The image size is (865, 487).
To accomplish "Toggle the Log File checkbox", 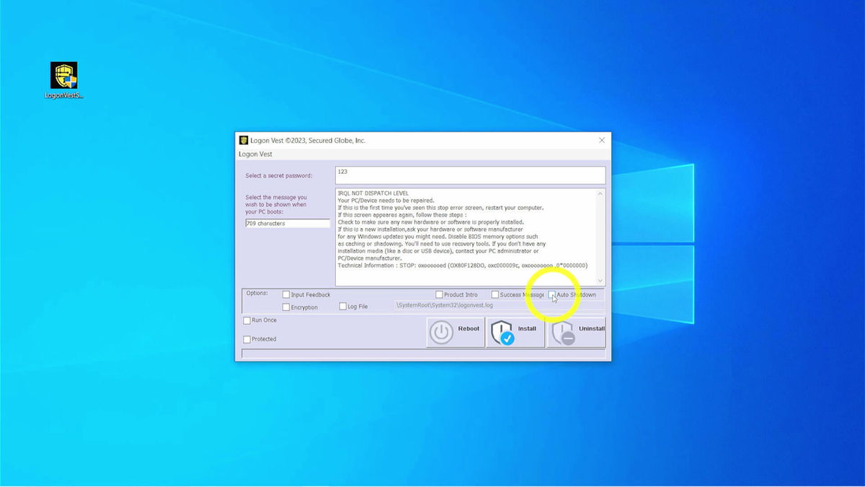I will pos(342,306).
